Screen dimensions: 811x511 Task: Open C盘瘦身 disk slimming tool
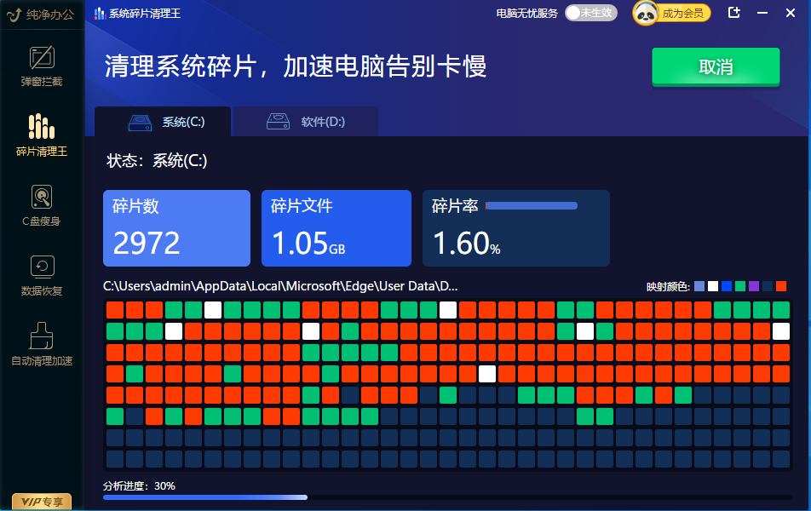(42, 206)
